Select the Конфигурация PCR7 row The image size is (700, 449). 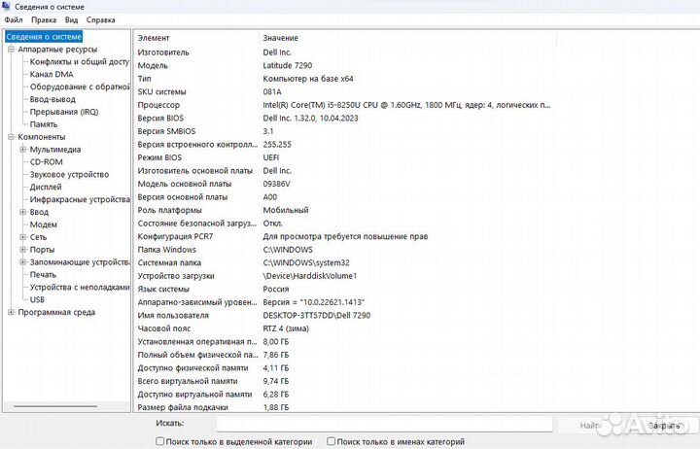pos(344,236)
